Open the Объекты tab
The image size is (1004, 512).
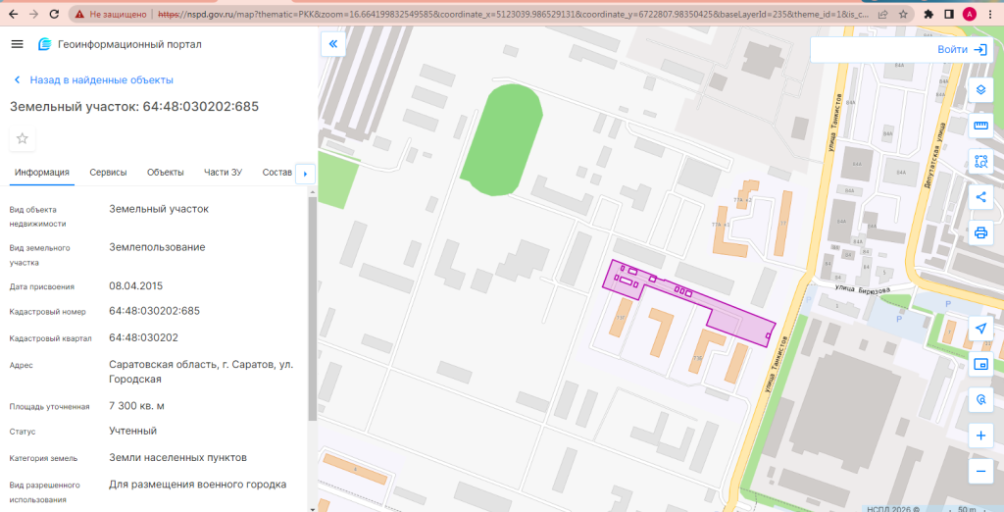click(165, 173)
